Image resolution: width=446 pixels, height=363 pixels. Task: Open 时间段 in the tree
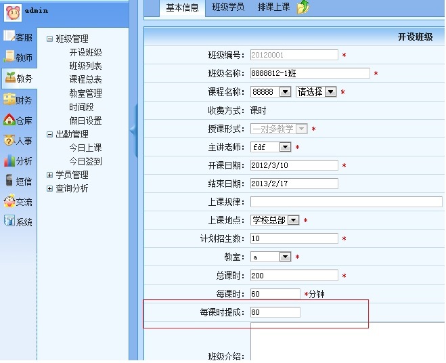pyautogui.click(x=81, y=107)
